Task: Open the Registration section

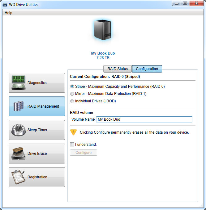Action: [x=37, y=177]
